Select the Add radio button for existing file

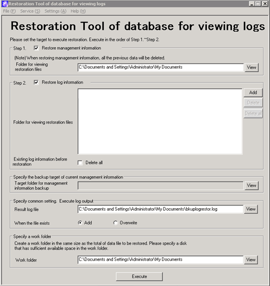click(x=80, y=223)
